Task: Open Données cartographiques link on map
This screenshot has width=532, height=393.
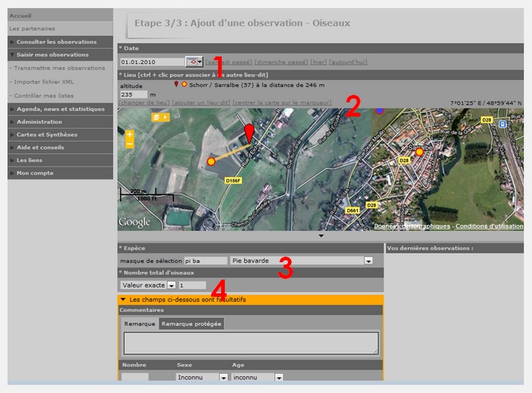Action: [x=412, y=226]
